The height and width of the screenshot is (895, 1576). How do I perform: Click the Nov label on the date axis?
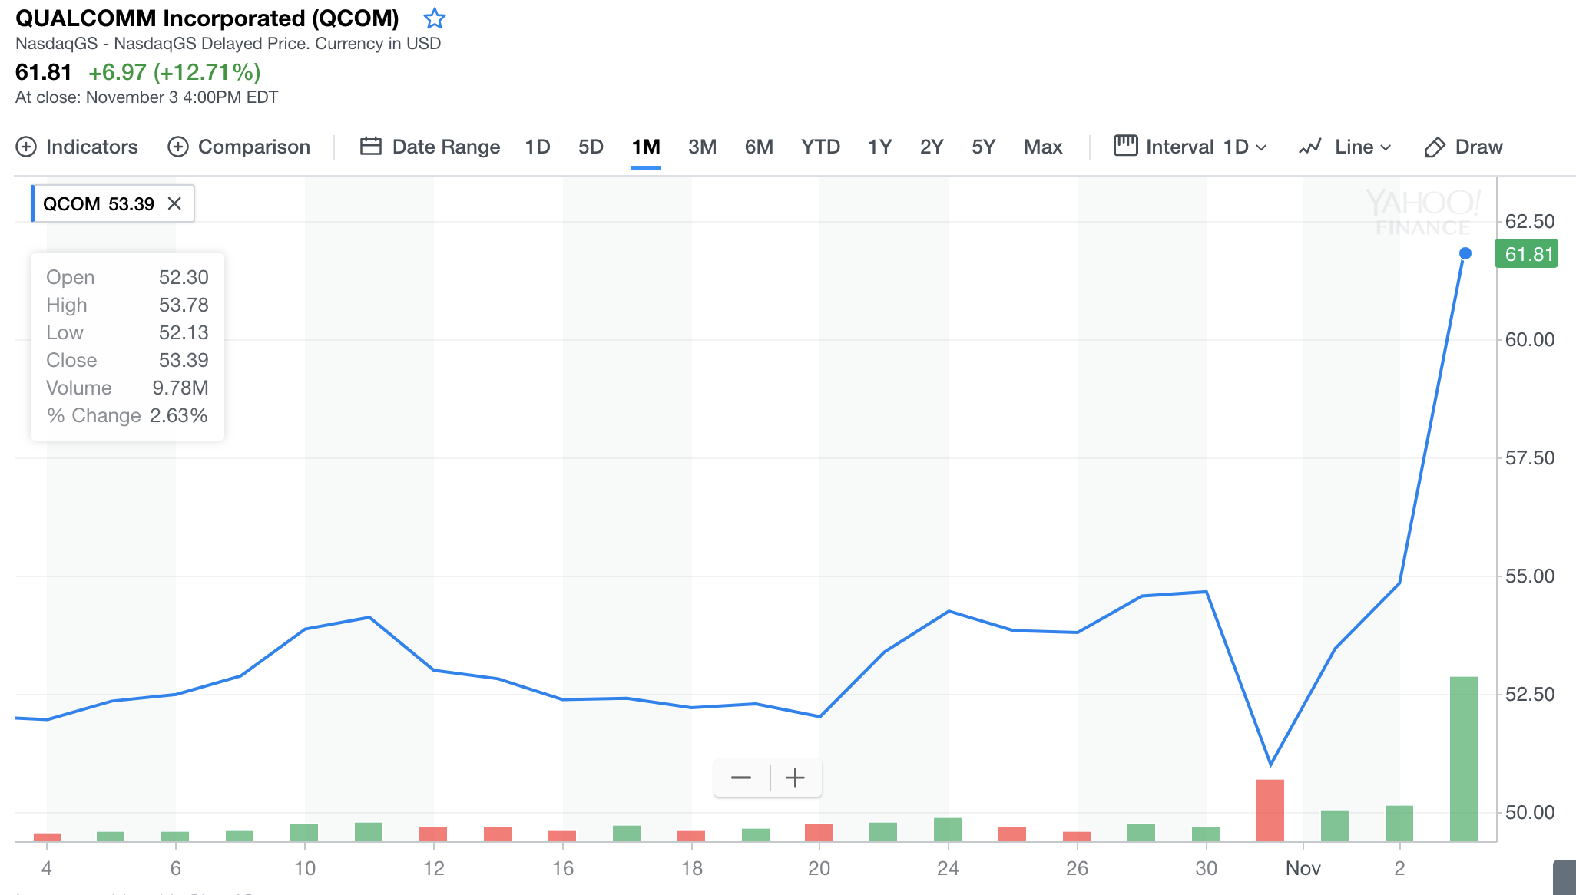tap(1303, 868)
